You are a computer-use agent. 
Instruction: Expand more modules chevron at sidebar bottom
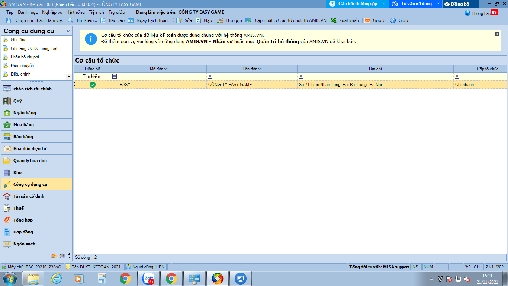pyautogui.click(x=69, y=255)
